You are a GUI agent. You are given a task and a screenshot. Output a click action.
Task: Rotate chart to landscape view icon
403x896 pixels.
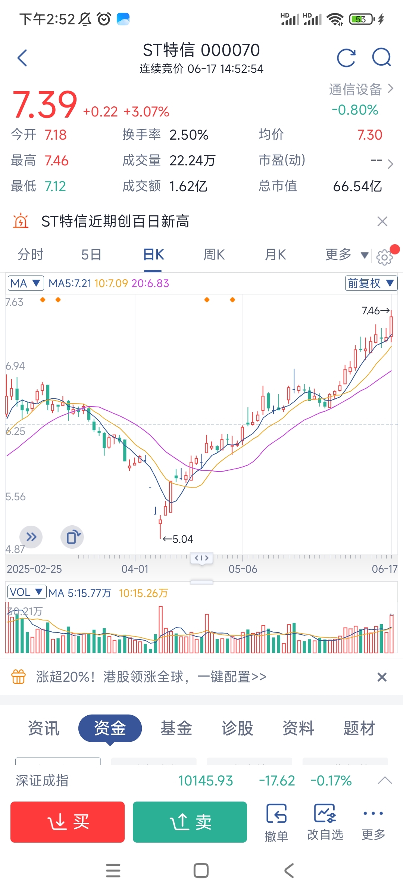click(x=72, y=537)
